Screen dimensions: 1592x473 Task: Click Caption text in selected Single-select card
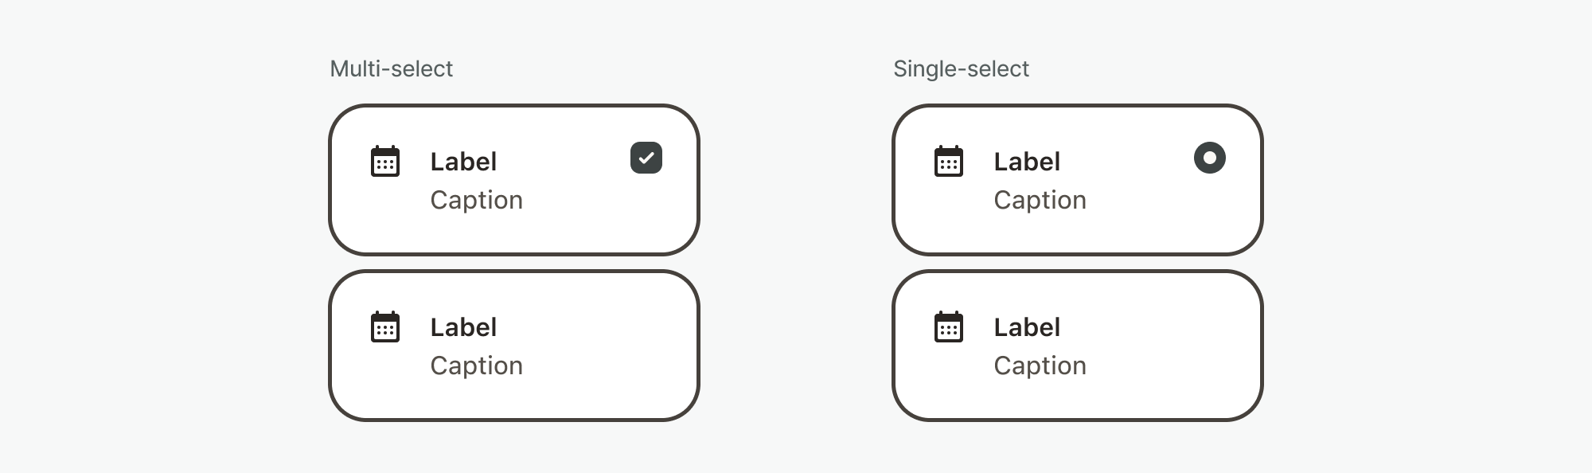pyautogui.click(x=1040, y=200)
